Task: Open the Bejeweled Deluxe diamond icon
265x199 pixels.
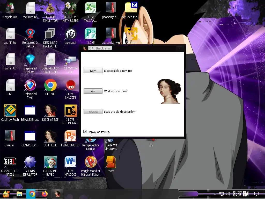Action: point(30,59)
